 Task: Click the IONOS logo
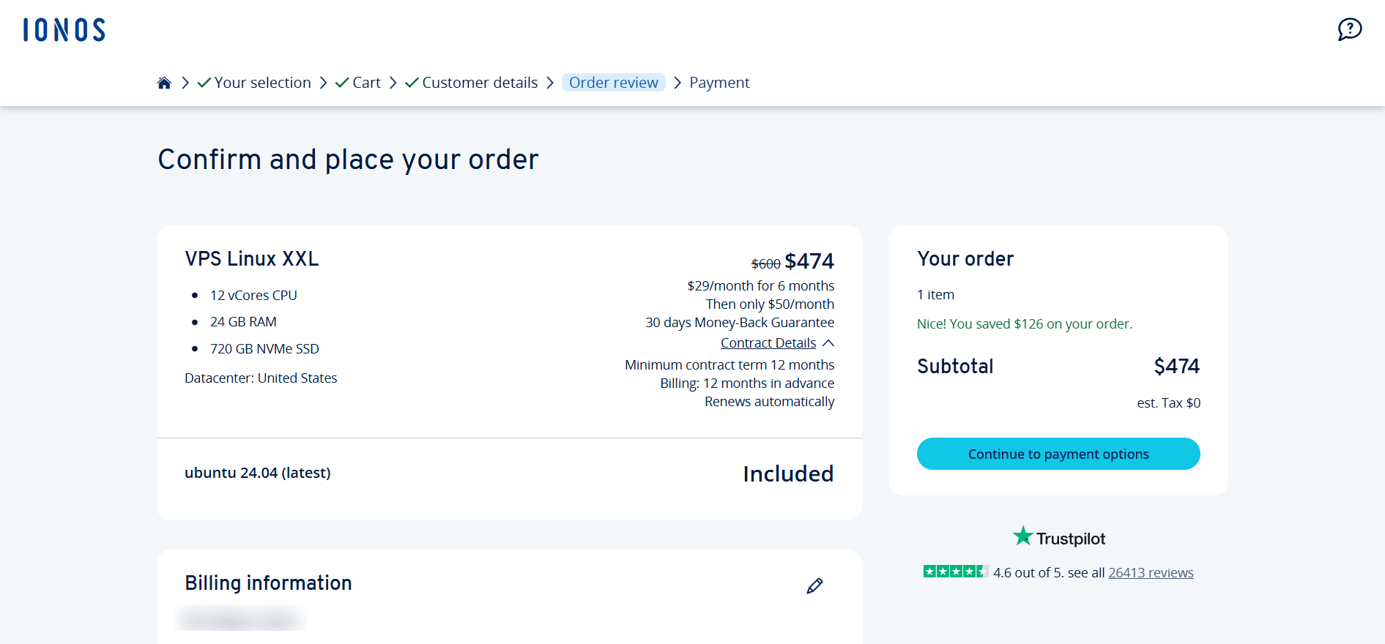point(64,30)
